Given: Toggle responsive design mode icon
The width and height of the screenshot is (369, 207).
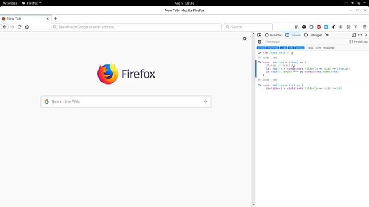Looking at the screenshot, I should (353, 35).
